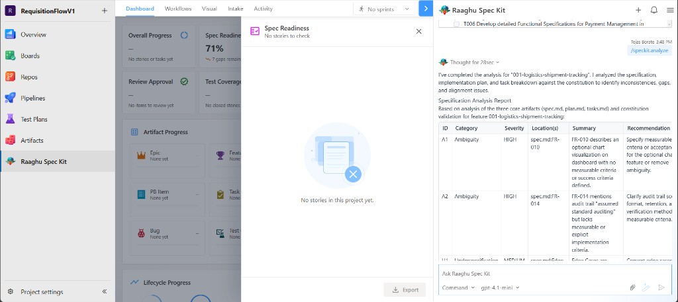The image size is (678, 302).
Task: Click the empty stories illustration
Action: click(337, 155)
